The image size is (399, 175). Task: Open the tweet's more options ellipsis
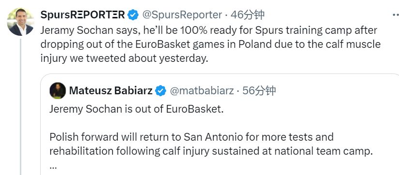[x=396, y=15]
